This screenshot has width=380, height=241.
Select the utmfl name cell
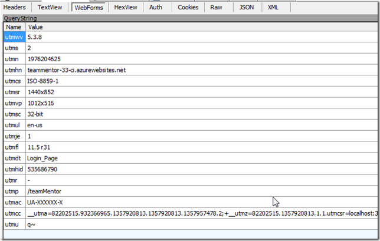[x=15, y=147]
